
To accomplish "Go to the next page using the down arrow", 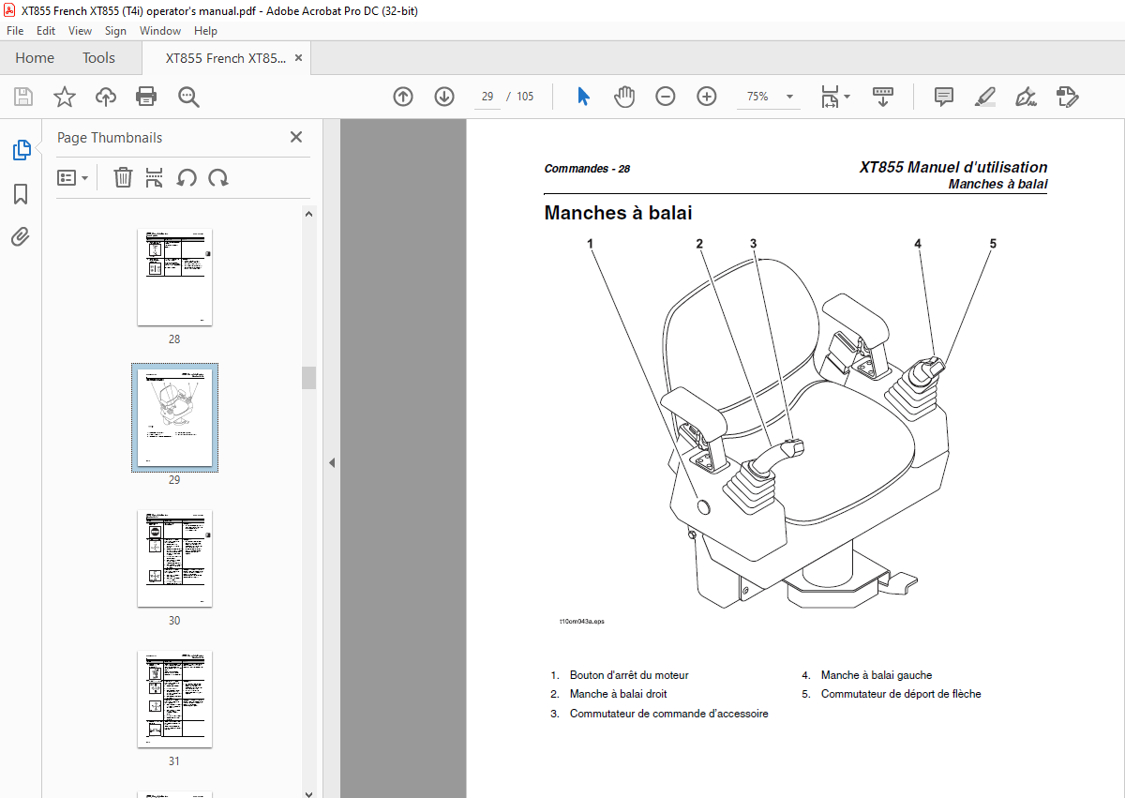I will [444, 97].
